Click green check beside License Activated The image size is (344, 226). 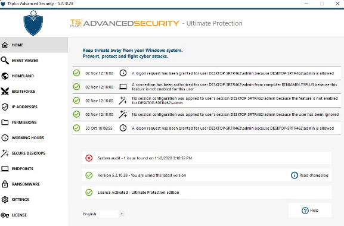pyautogui.click(x=89, y=193)
